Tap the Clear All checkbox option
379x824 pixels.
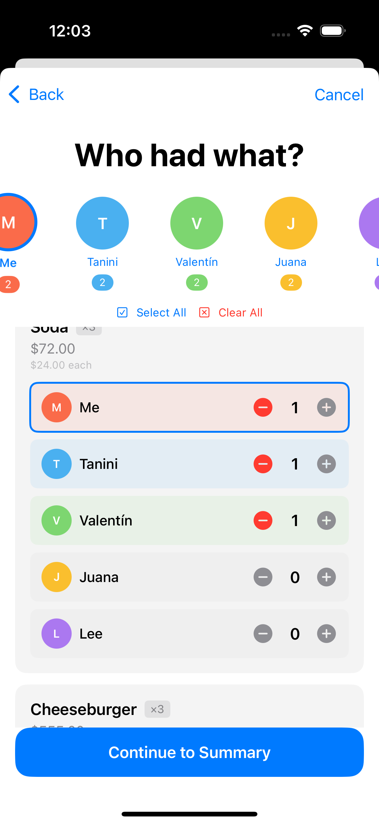[231, 312]
